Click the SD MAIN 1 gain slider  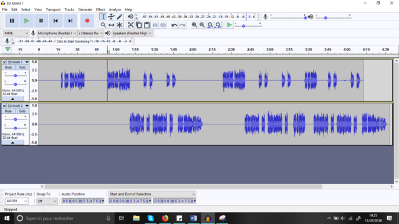pyautogui.click(x=15, y=76)
